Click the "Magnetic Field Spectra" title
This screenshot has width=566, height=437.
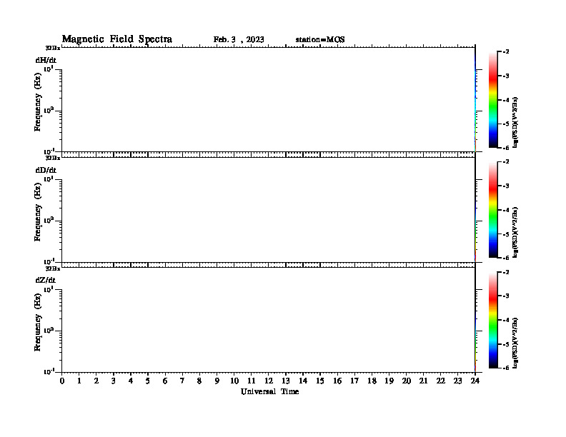117,39
